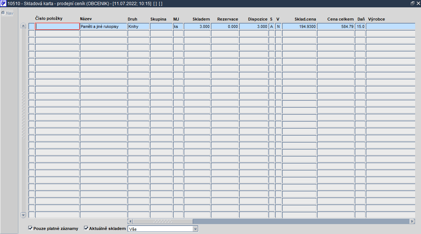Click the vertical scroll up arrow

click(x=23, y=26)
